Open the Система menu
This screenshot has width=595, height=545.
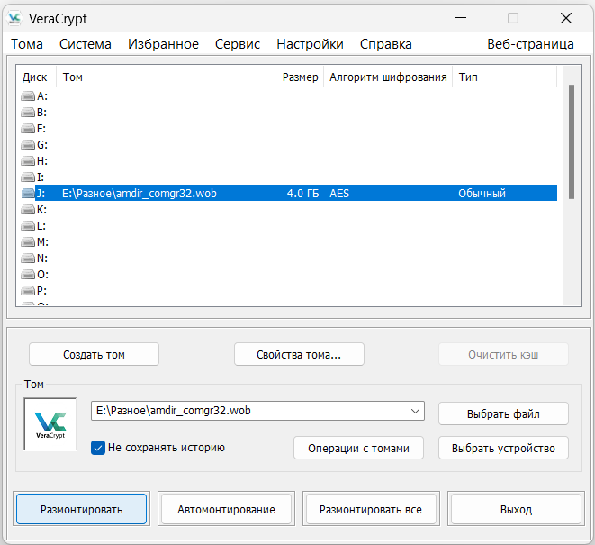pos(86,44)
